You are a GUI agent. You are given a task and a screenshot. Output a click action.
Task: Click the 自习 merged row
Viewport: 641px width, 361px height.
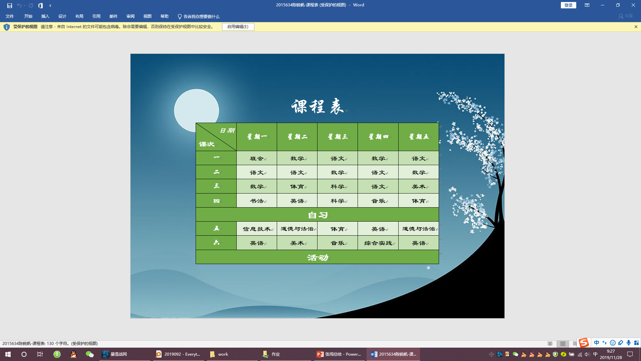[x=317, y=215]
